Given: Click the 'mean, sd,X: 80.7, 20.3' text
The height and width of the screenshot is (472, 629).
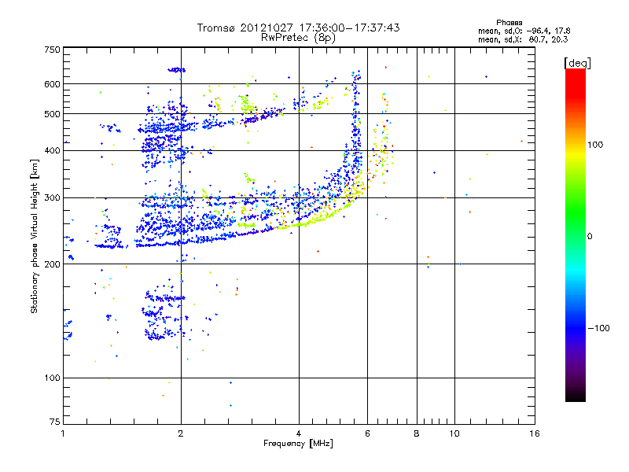Looking at the screenshot, I should pos(523,39).
